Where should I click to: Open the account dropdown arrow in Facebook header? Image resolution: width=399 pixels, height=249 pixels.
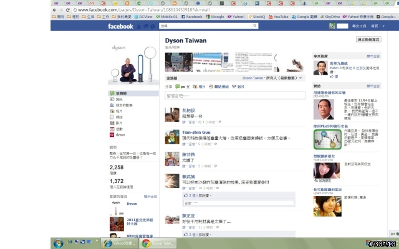383,26
